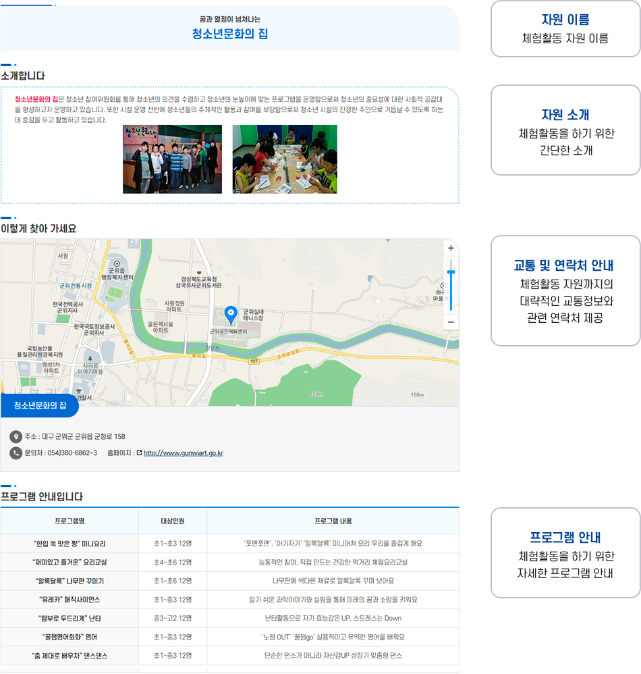Viewport: 641px width, 674px height.
Task: Click the 군위전통시장 map label
Action: tap(76, 286)
